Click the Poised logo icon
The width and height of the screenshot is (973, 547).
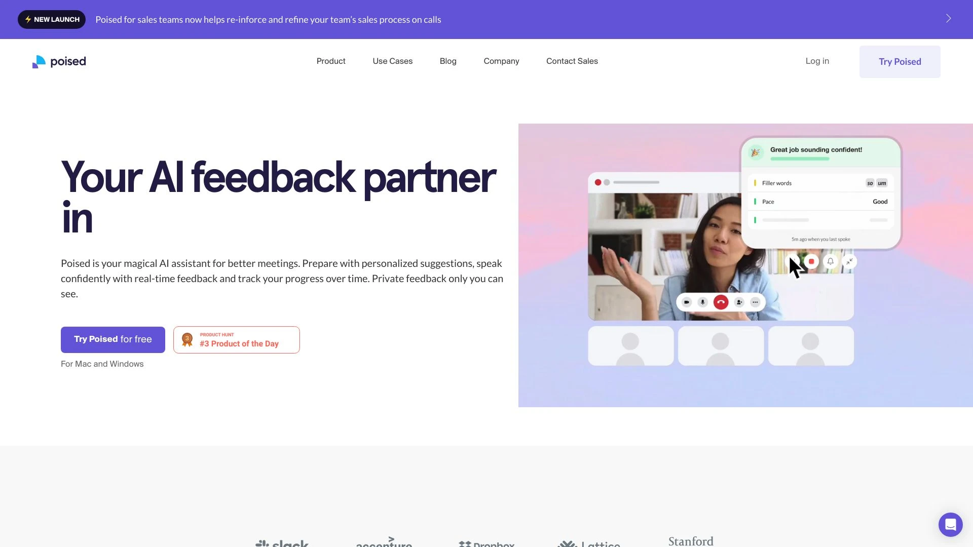[x=38, y=61]
